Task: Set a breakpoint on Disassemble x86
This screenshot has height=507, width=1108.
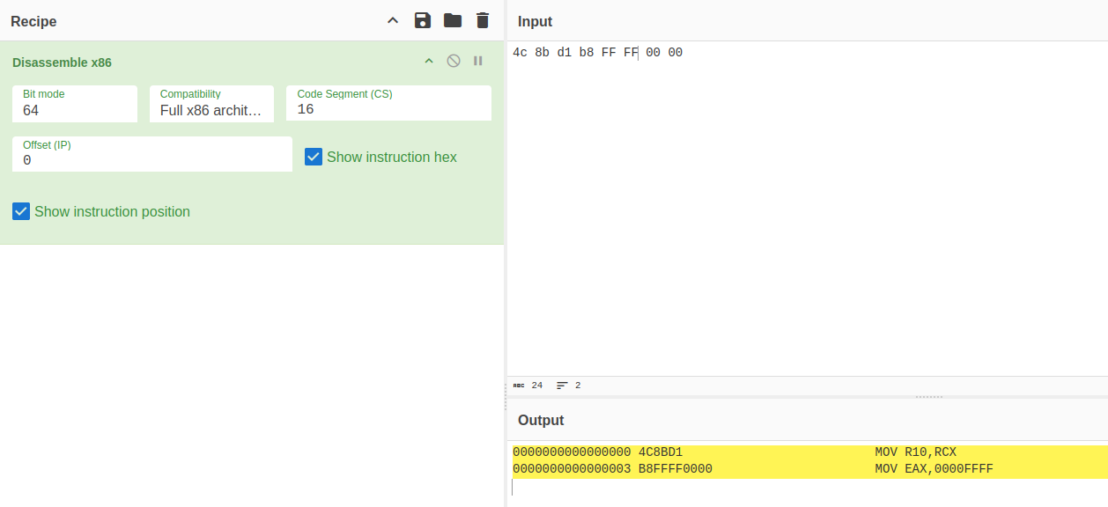Action: [478, 61]
